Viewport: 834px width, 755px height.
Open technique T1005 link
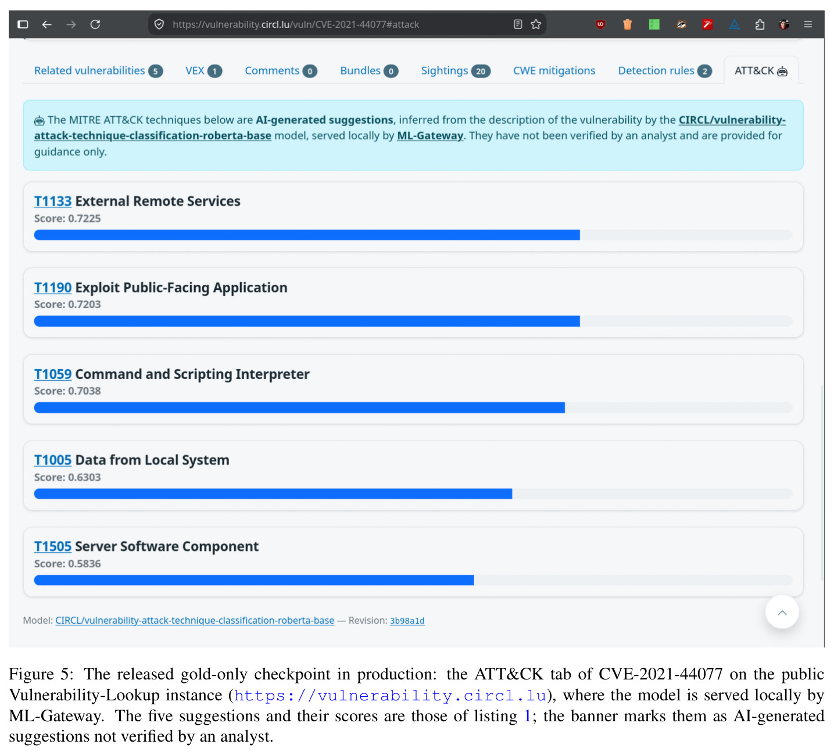(x=53, y=460)
